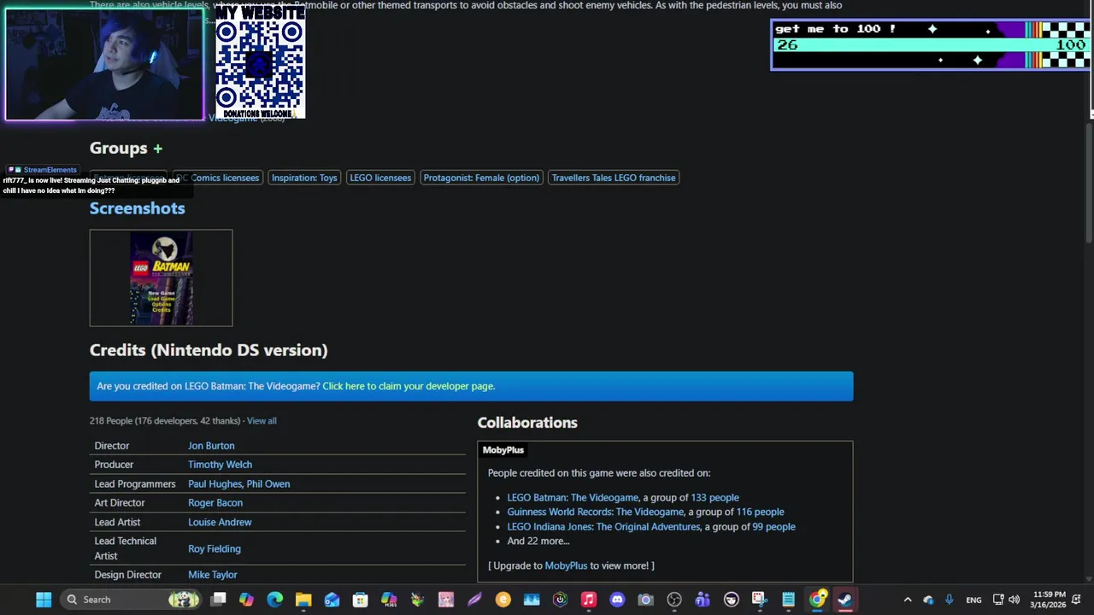Open the Protagonist: Female (option) group
Viewport: 1094px width, 615px height.
point(481,178)
